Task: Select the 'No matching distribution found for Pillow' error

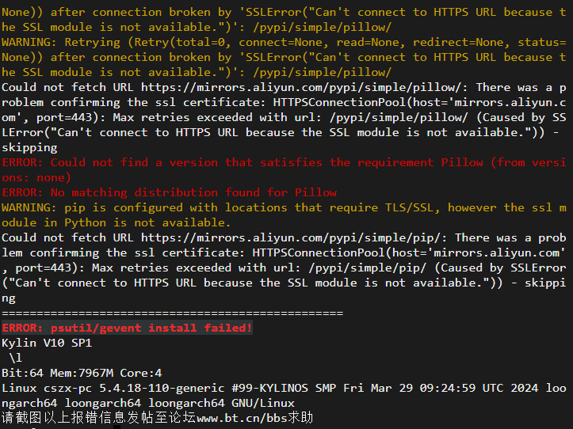Action: coord(169,192)
